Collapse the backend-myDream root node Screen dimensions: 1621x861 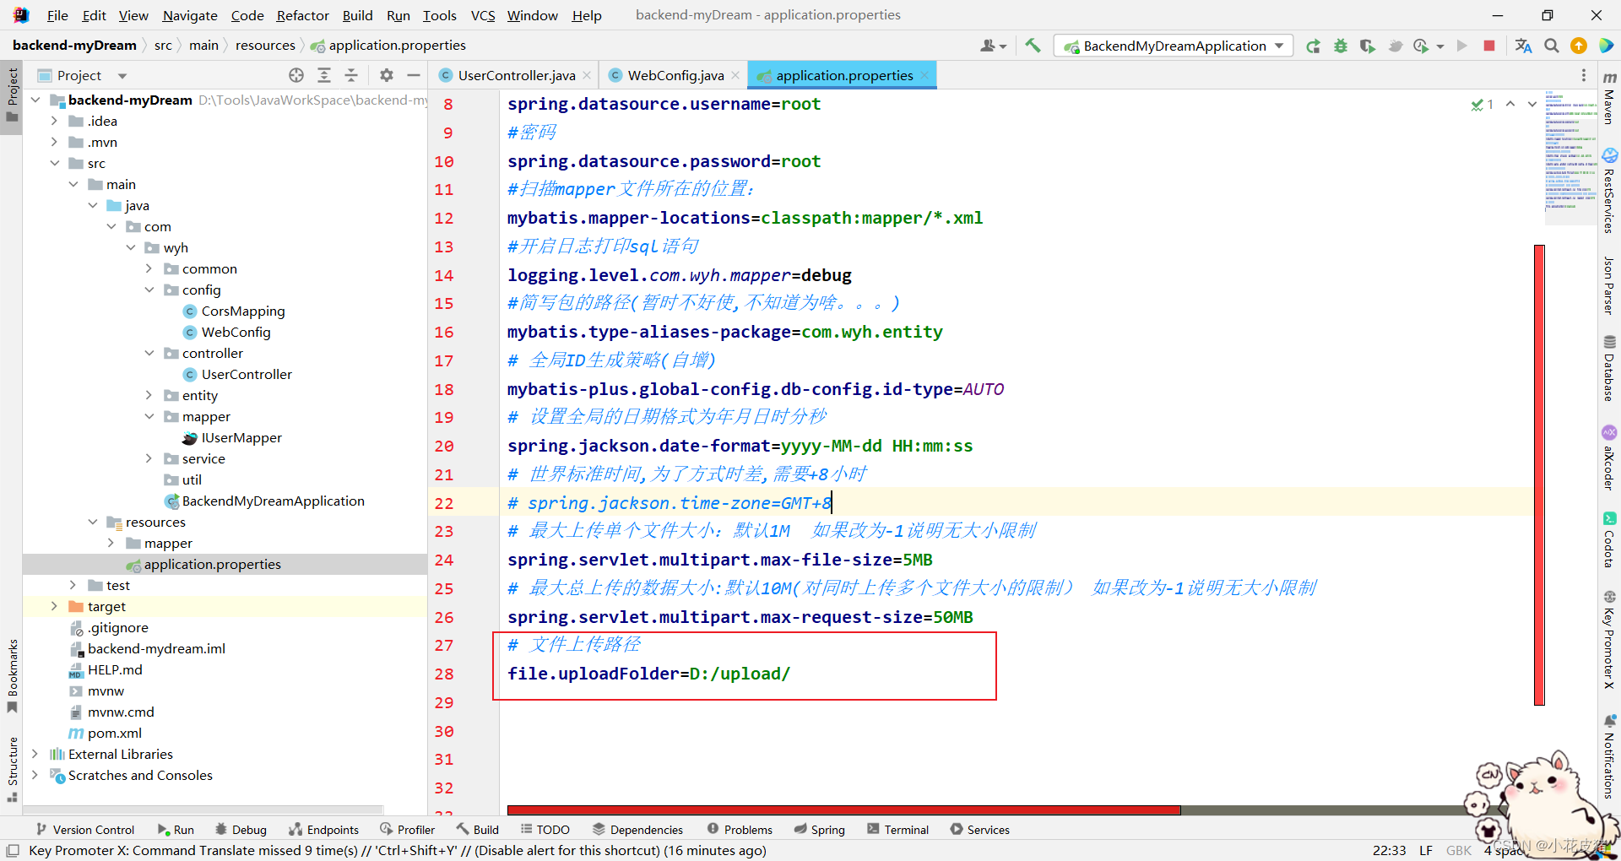point(35,100)
